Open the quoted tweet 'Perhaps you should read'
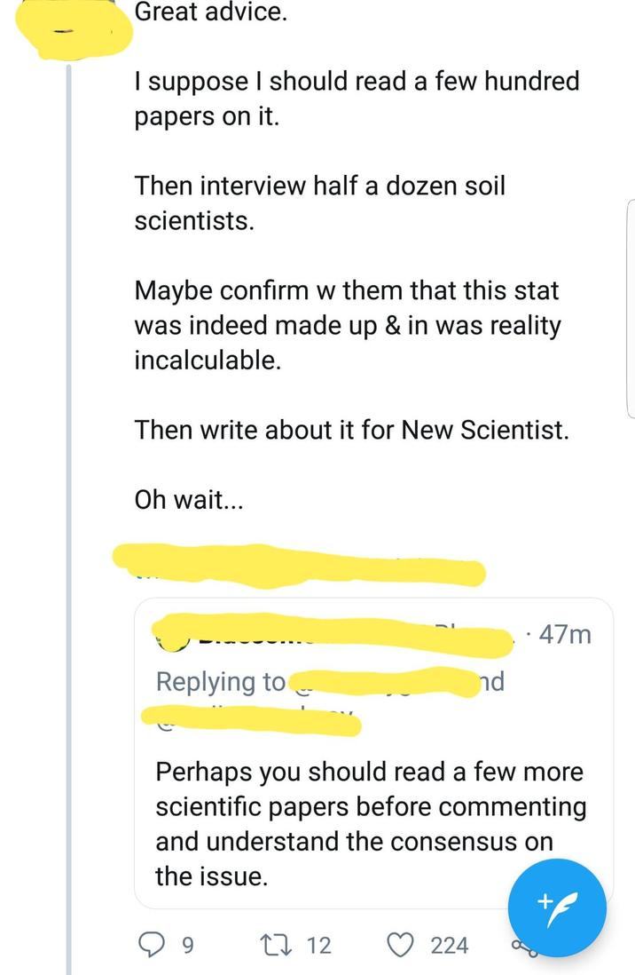The width and height of the screenshot is (635, 975). pos(372,825)
